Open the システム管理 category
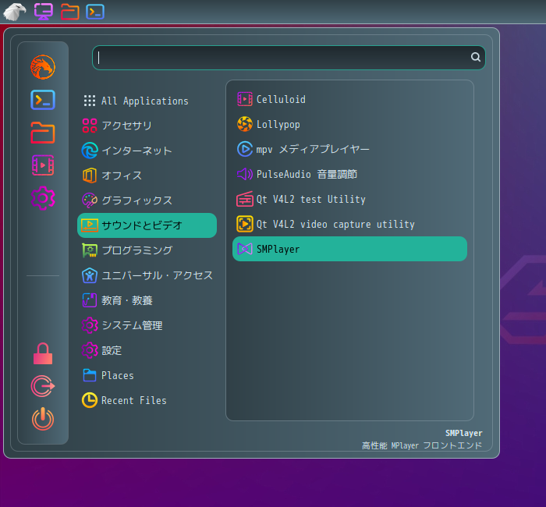The width and height of the screenshot is (546, 507). pos(147,325)
